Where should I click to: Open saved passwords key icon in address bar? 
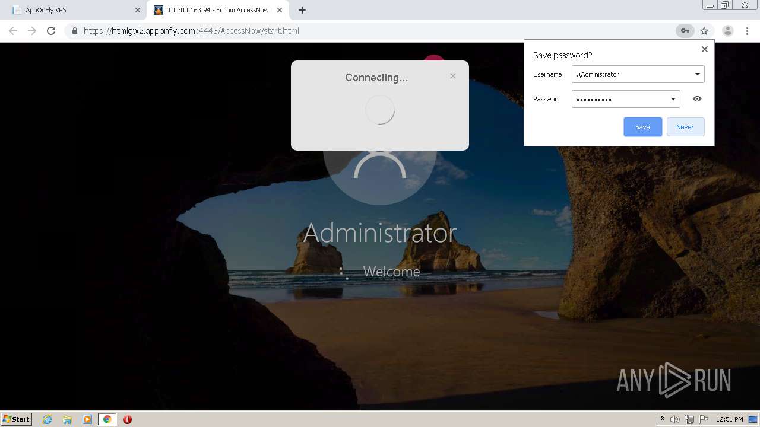pos(685,31)
